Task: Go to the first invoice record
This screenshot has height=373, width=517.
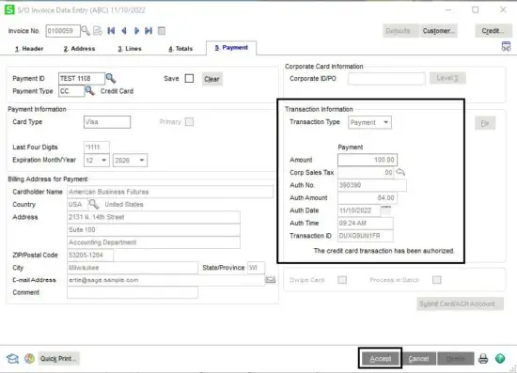Action: click(x=111, y=31)
